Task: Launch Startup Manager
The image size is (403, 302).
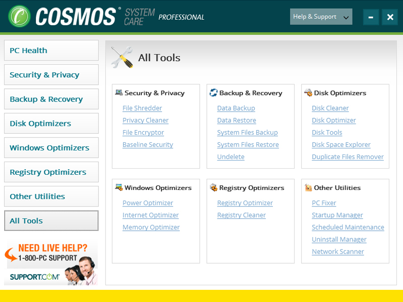Action: [337, 215]
